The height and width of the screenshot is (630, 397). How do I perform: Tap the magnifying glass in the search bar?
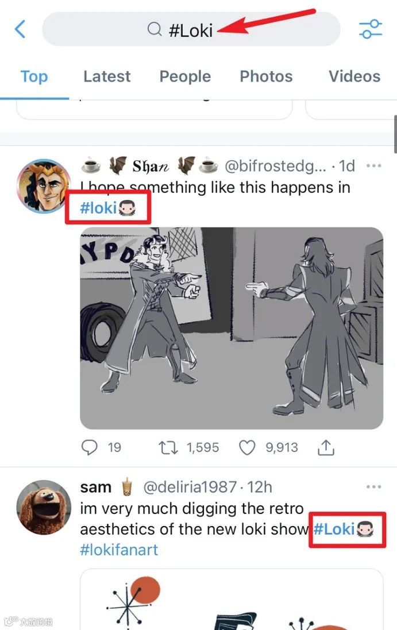(153, 29)
